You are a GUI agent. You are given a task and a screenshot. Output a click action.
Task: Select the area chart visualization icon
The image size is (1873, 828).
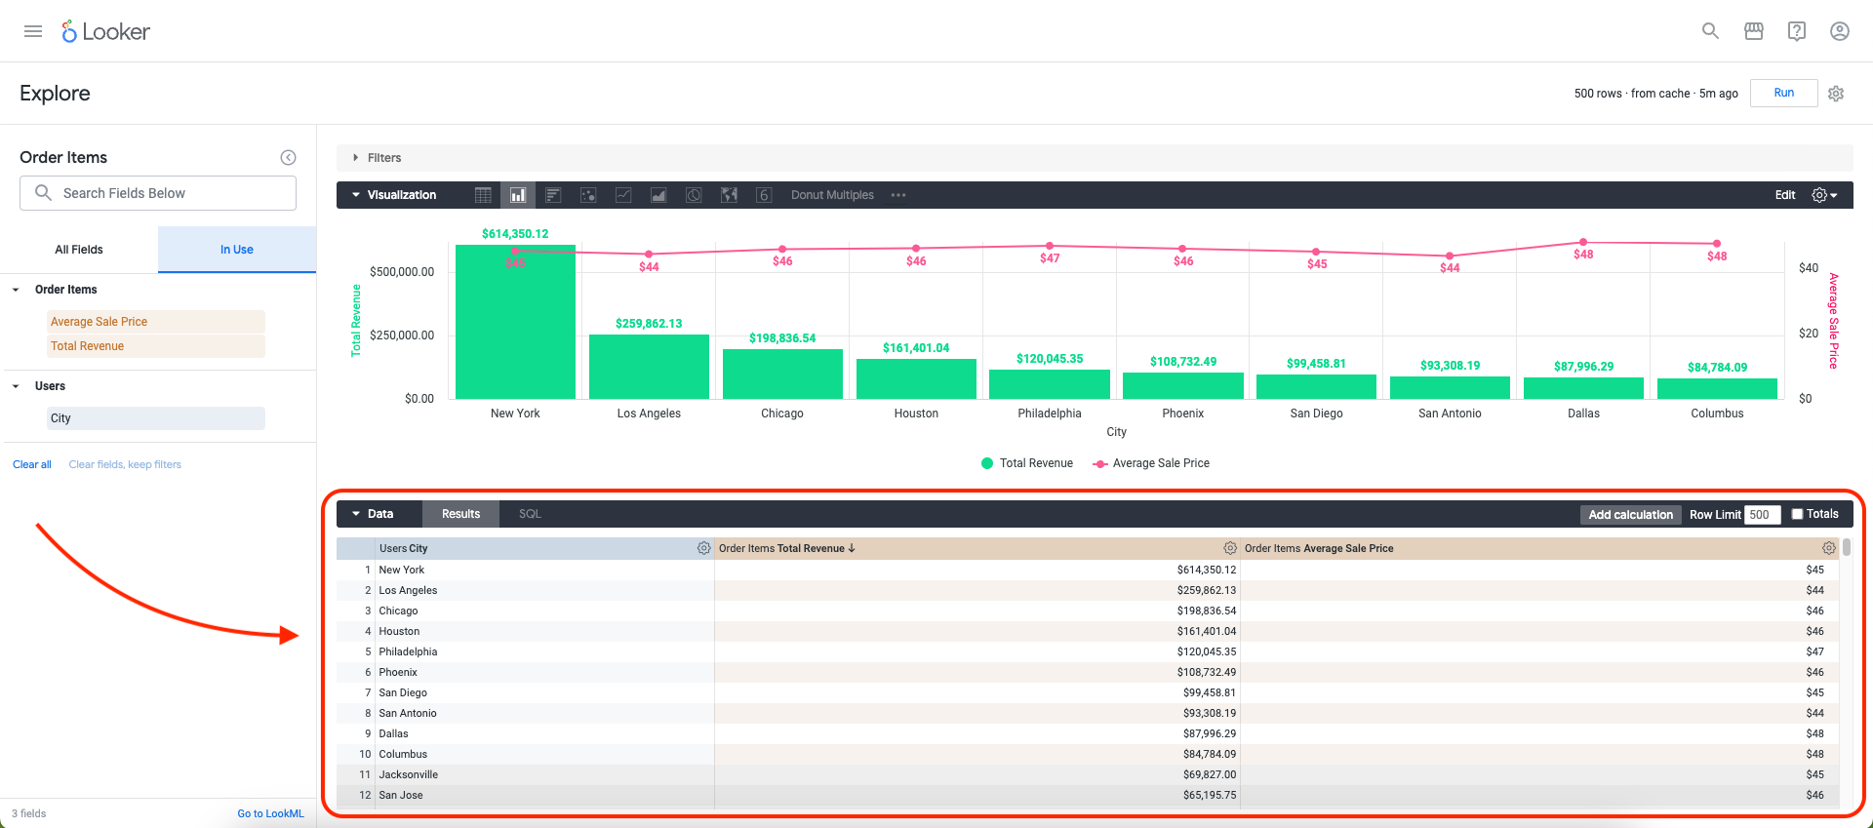[x=658, y=195]
